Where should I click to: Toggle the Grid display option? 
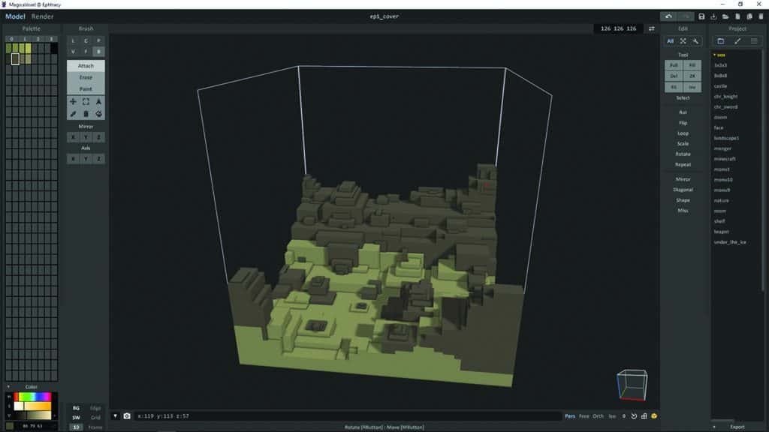point(95,418)
